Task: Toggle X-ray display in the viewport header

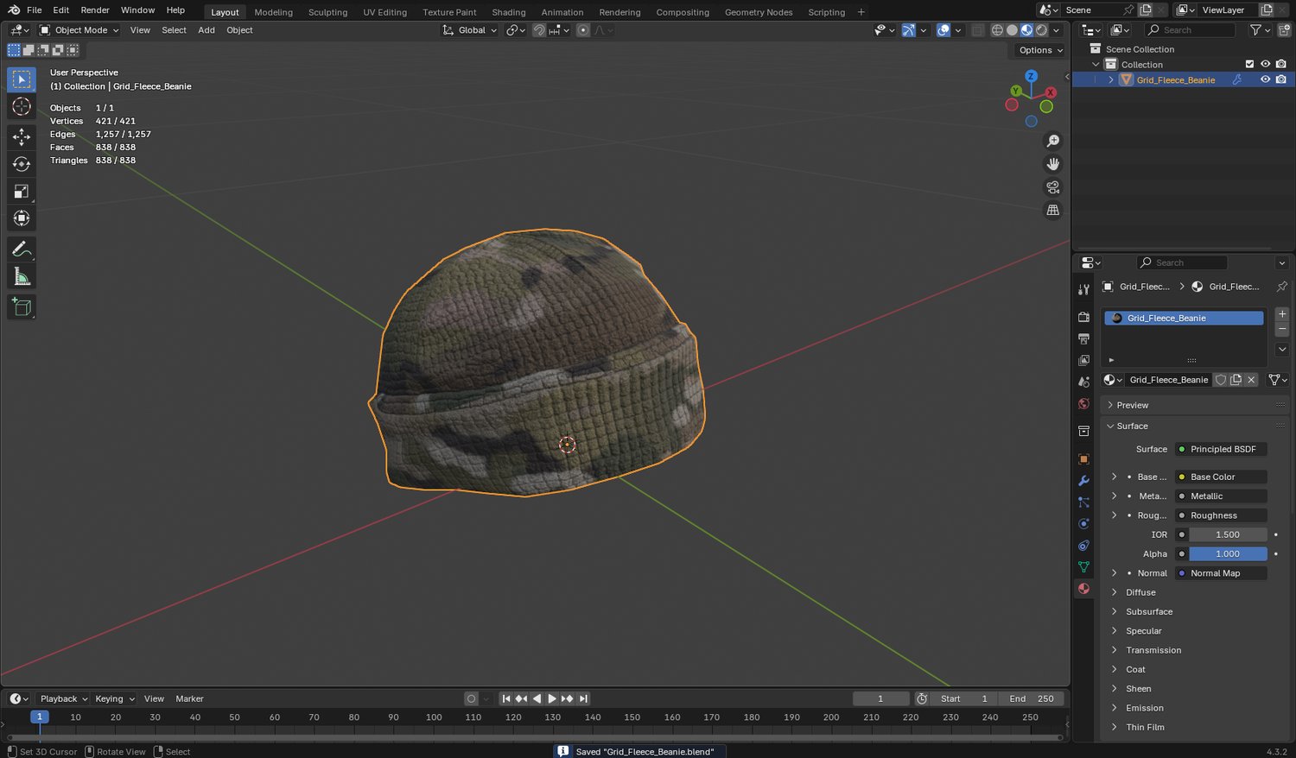Action: pos(977,30)
